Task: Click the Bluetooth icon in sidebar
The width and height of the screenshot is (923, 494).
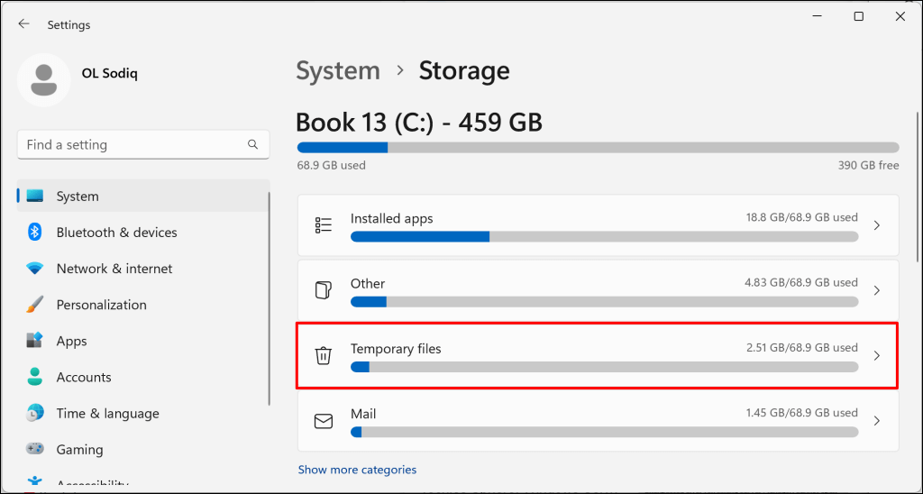Action: coord(35,233)
